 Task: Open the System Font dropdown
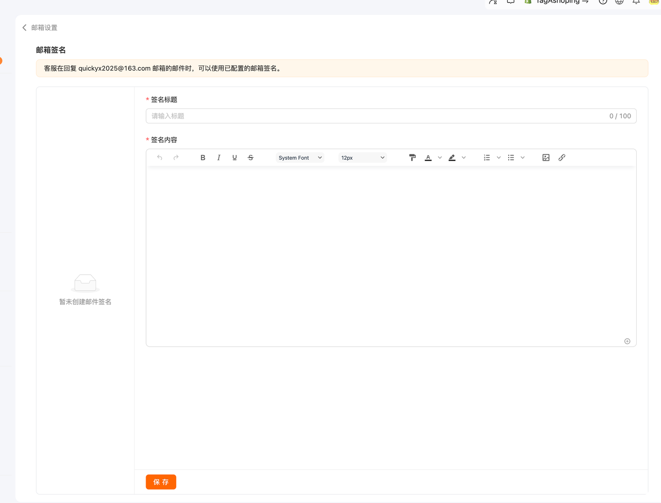click(x=300, y=158)
